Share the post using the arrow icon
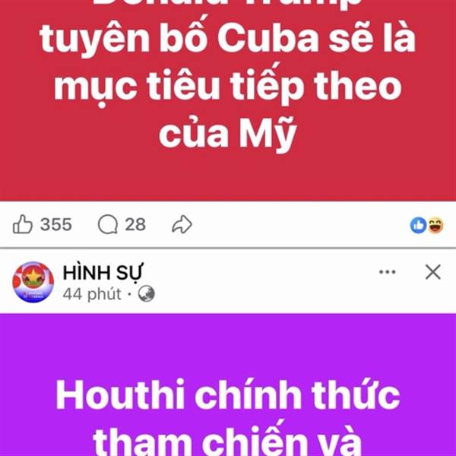The height and width of the screenshot is (456, 456). (182, 224)
